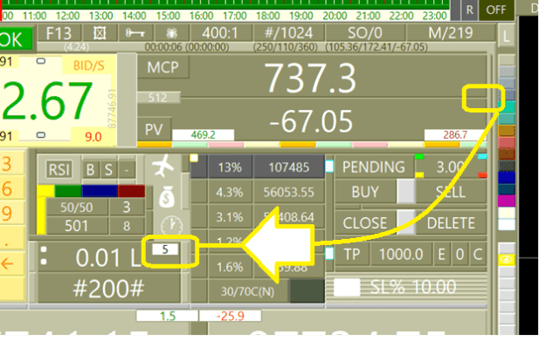Click the 1000.0 take-profit value

coord(401,255)
